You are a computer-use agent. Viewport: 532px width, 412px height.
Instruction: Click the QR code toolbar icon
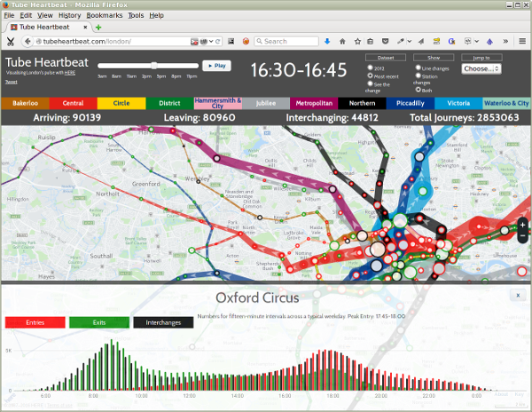231,42
